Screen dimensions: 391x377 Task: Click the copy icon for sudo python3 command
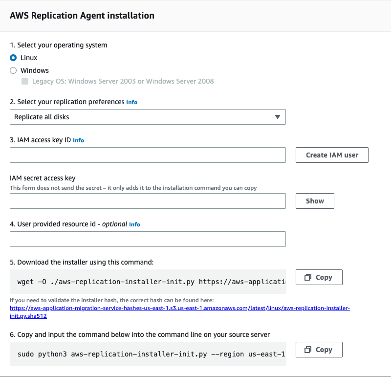308,350
